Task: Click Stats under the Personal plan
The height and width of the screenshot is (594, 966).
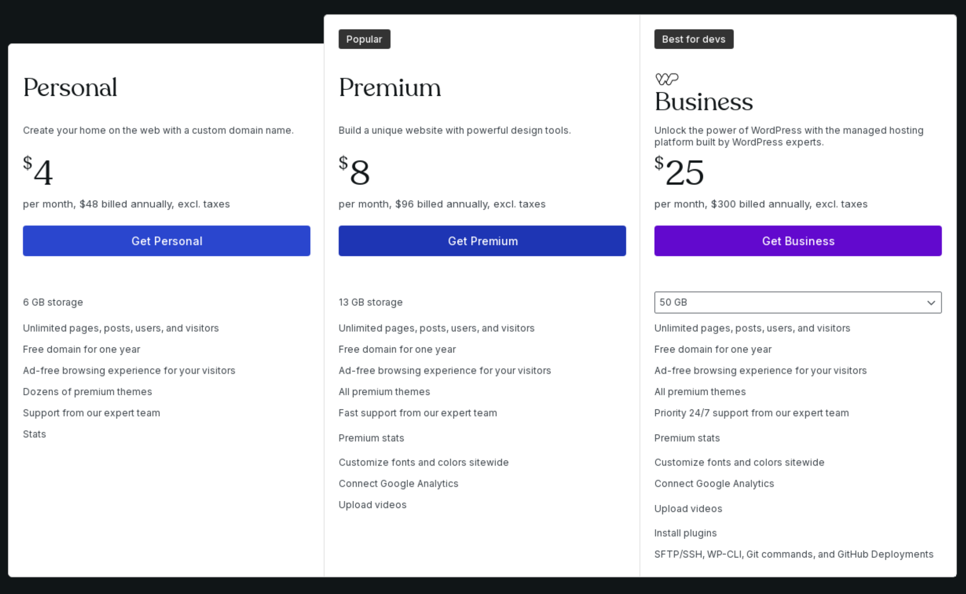Action: pos(35,434)
